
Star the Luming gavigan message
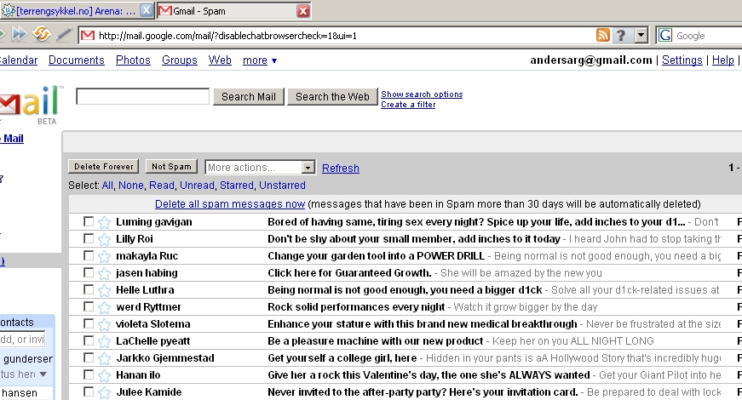pyautogui.click(x=104, y=222)
